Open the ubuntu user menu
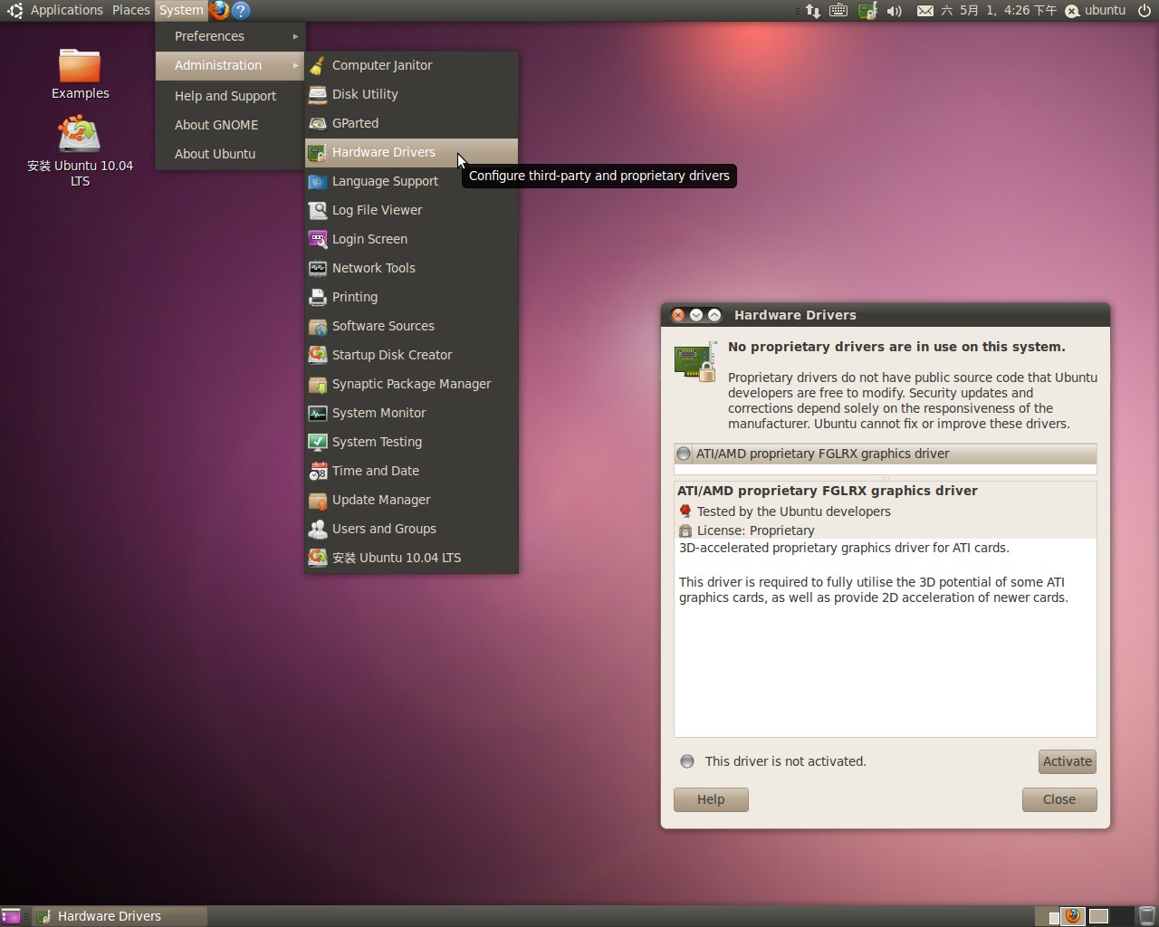Viewport: 1159px width, 927px height. (1096, 11)
